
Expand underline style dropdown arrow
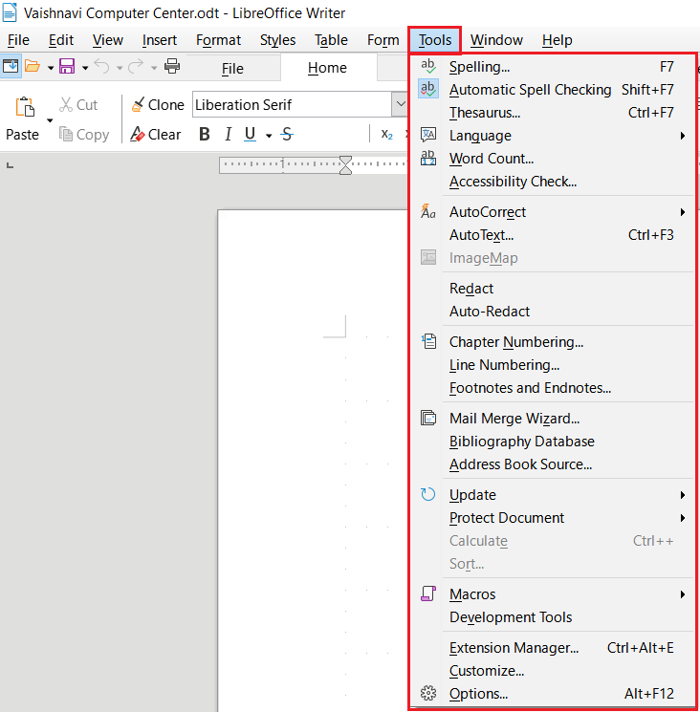click(269, 136)
